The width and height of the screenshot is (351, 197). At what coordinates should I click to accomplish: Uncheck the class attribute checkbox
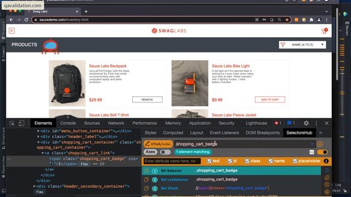(247, 161)
